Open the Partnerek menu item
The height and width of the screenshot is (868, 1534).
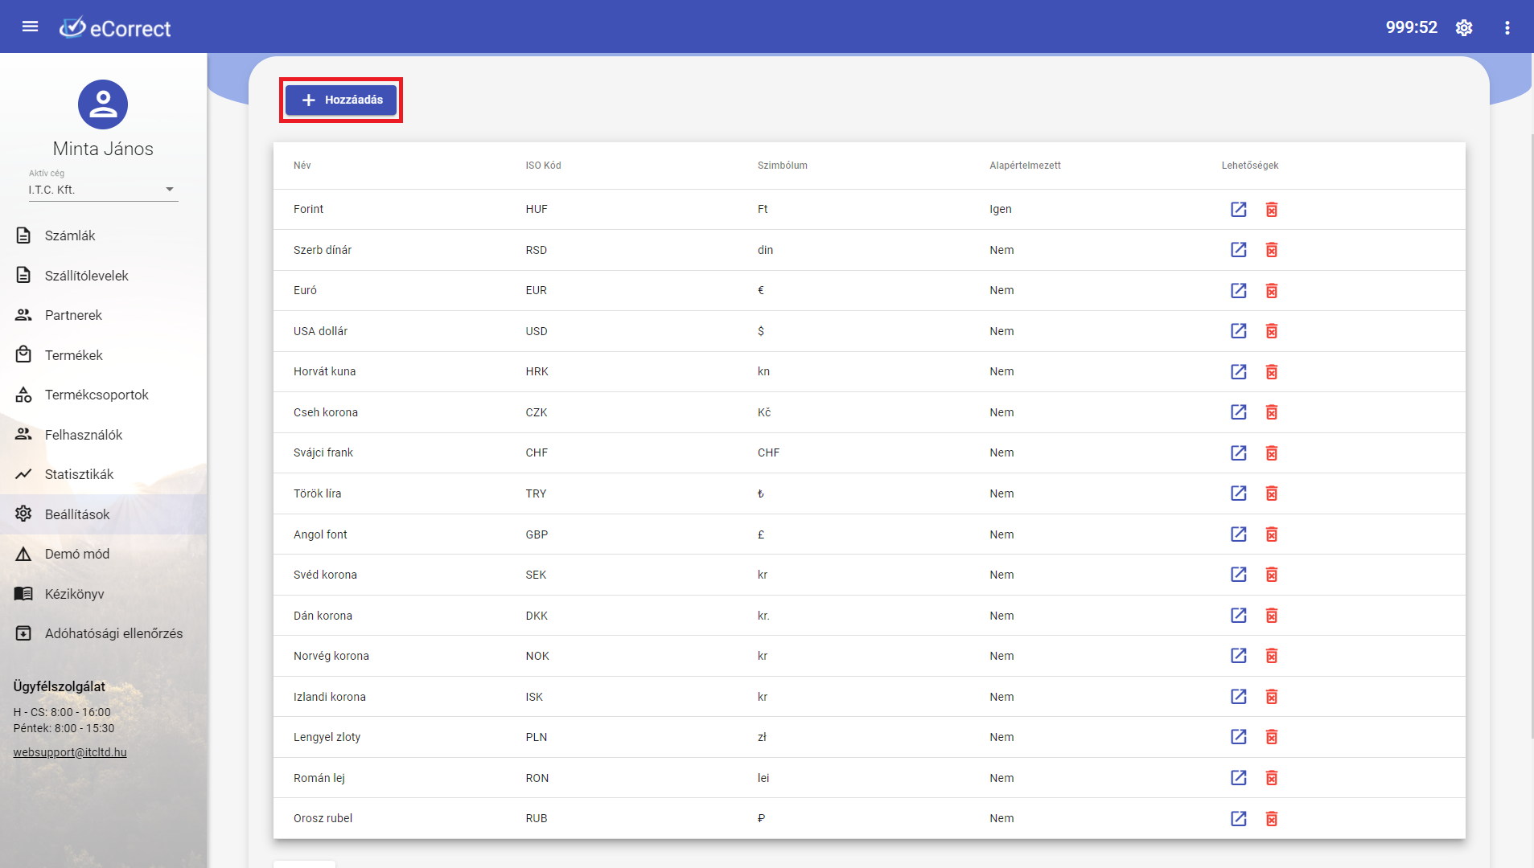click(x=73, y=315)
